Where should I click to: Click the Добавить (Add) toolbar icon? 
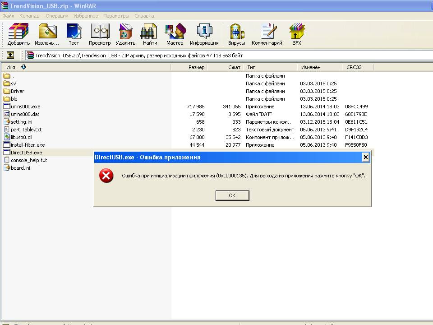[18, 34]
